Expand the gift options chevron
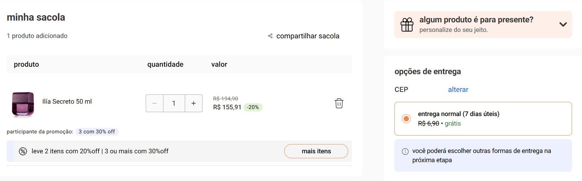Screen dimensions: 582x181 click(563, 24)
